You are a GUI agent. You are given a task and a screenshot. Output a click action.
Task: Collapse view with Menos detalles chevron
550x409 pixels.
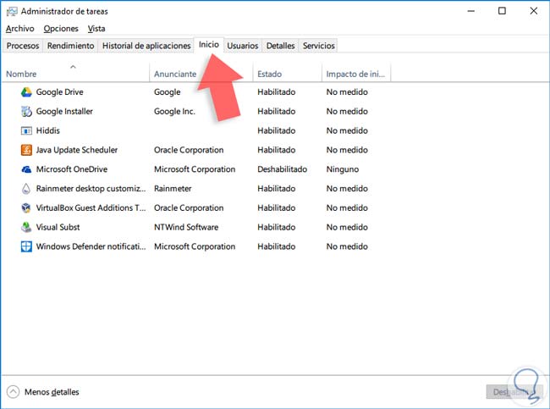click(14, 392)
